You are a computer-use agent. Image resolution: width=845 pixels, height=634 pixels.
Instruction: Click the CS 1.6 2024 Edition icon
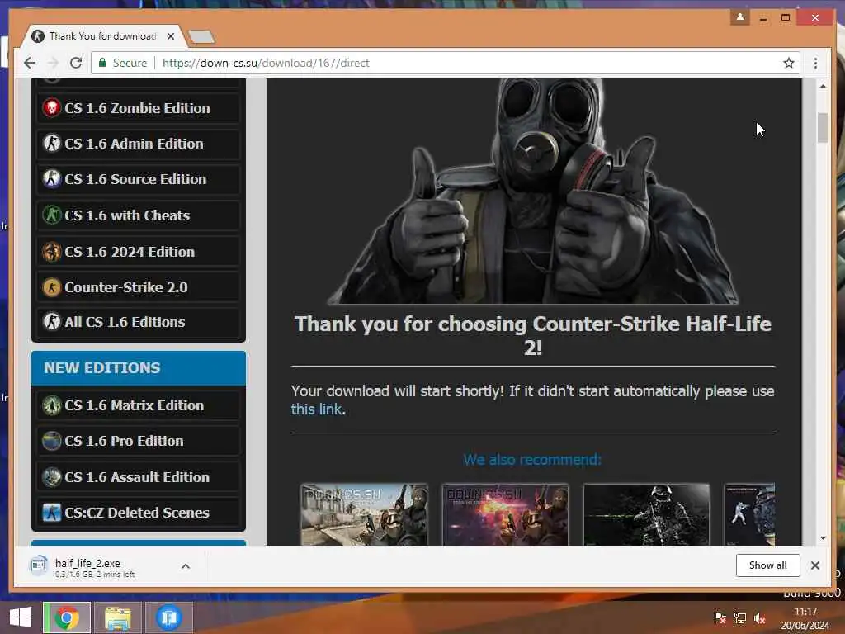(x=52, y=252)
